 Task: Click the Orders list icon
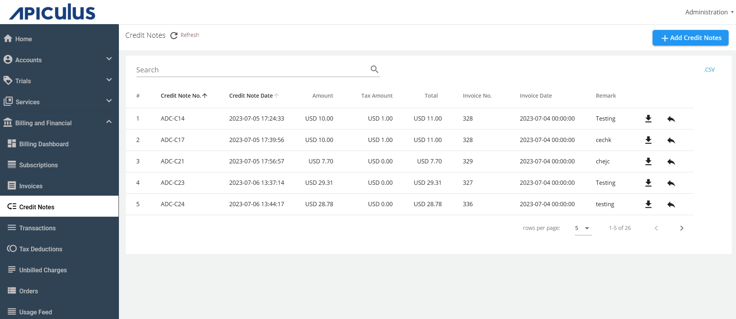coord(12,291)
